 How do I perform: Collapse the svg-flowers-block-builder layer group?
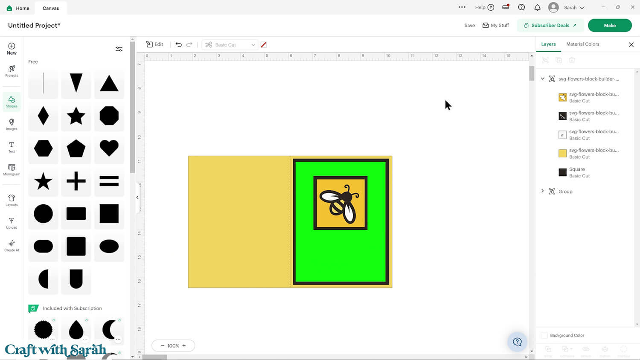click(x=543, y=79)
